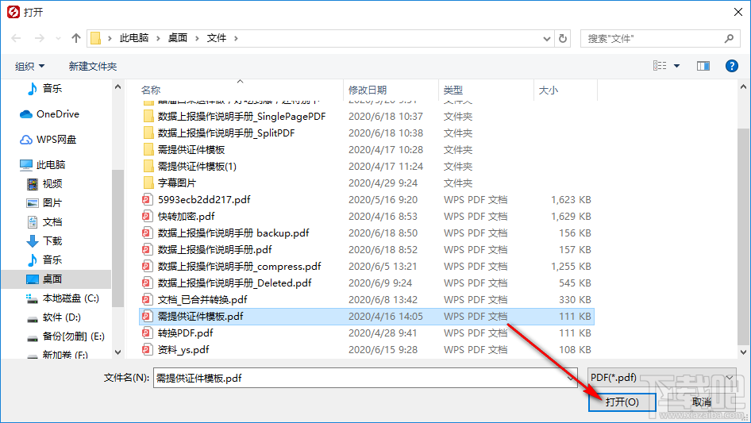The height and width of the screenshot is (423, 751).
Task: Expand the chevron after 文件 breadcrumb
Action: point(236,38)
